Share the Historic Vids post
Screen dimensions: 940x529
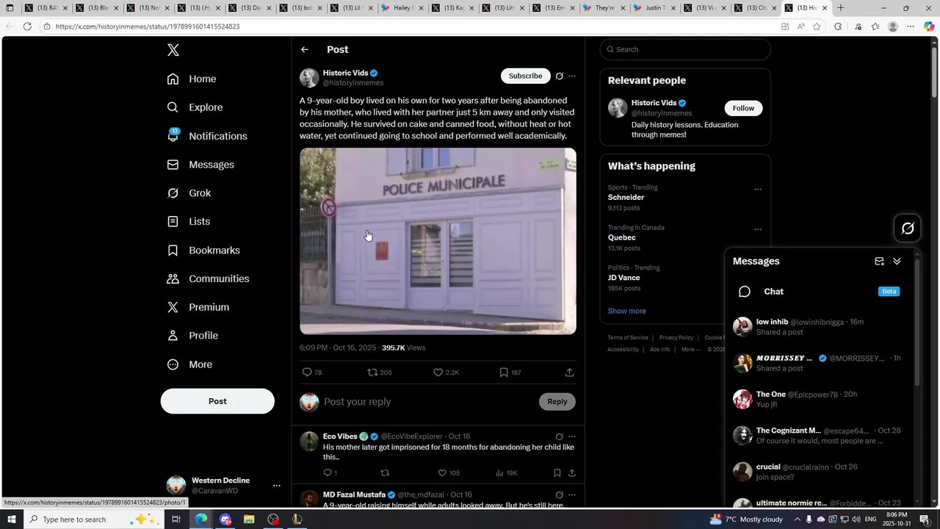tap(569, 373)
